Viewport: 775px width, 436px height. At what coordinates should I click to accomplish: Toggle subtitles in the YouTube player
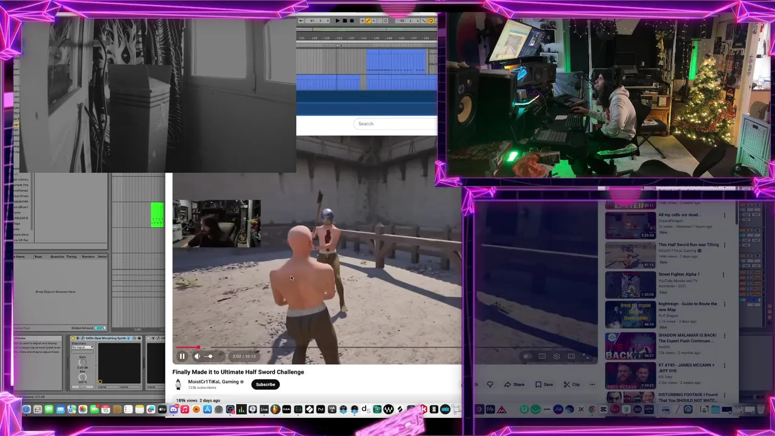(x=542, y=356)
